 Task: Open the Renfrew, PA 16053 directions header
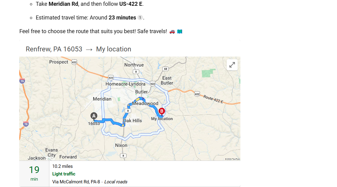[x=78, y=49]
